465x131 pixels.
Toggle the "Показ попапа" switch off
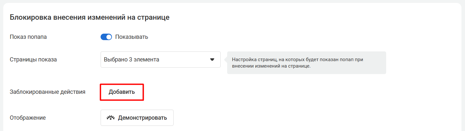pos(106,37)
